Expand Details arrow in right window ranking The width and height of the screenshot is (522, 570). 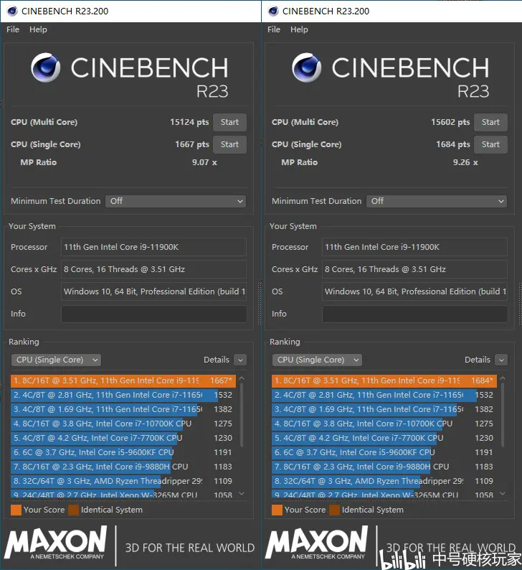tap(501, 360)
